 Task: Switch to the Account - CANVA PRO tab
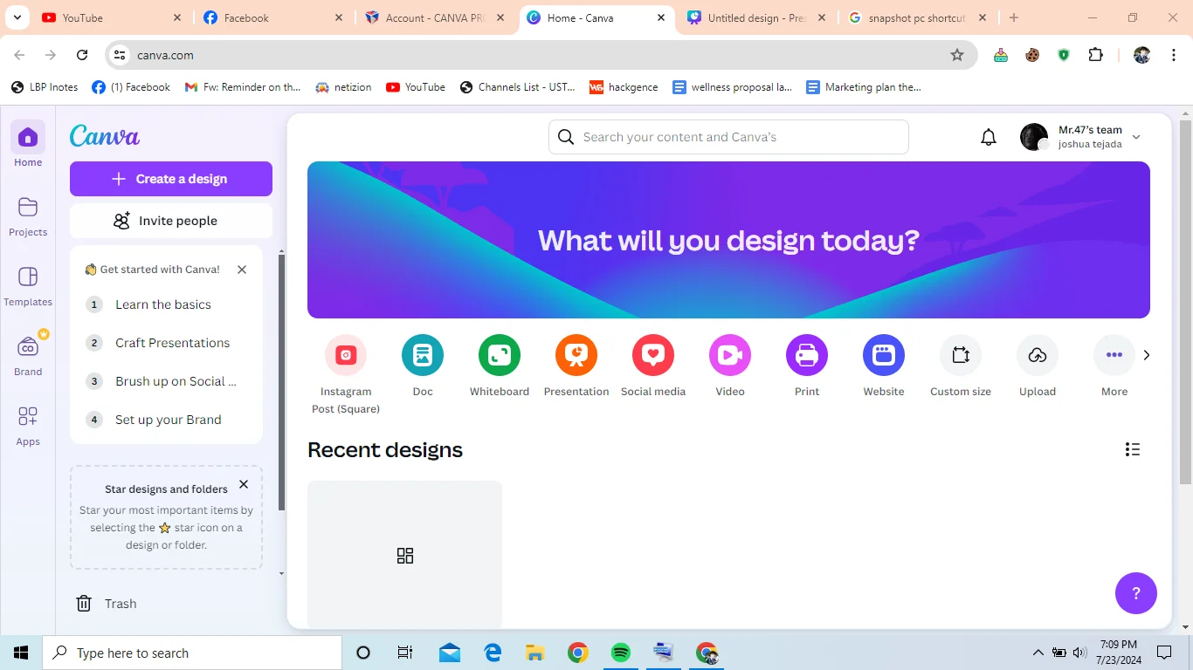(x=435, y=17)
